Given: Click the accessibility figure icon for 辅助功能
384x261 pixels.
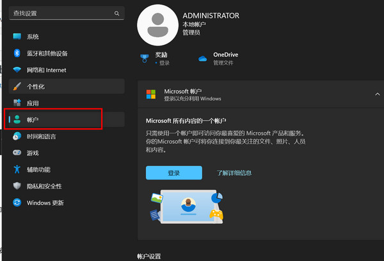Looking at the screenshot, I should click(17, 169).
